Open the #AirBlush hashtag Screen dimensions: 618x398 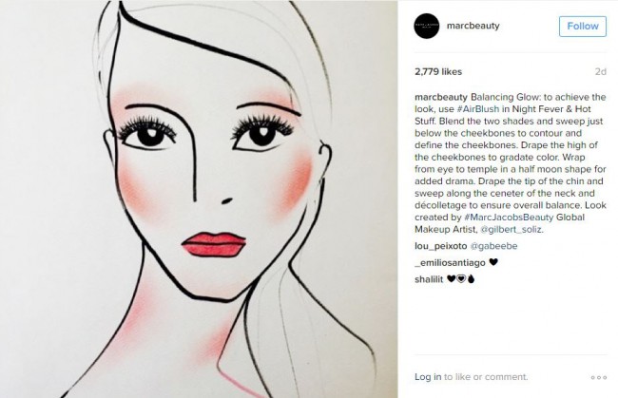(477, 109)
